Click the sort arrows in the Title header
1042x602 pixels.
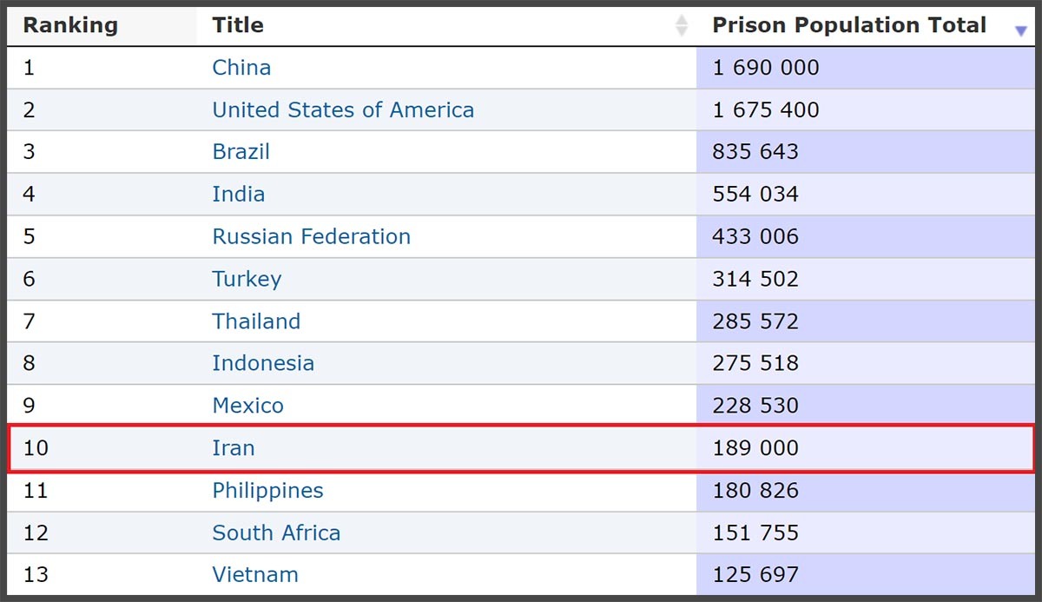pyautogui.click(x=682, y=26)
